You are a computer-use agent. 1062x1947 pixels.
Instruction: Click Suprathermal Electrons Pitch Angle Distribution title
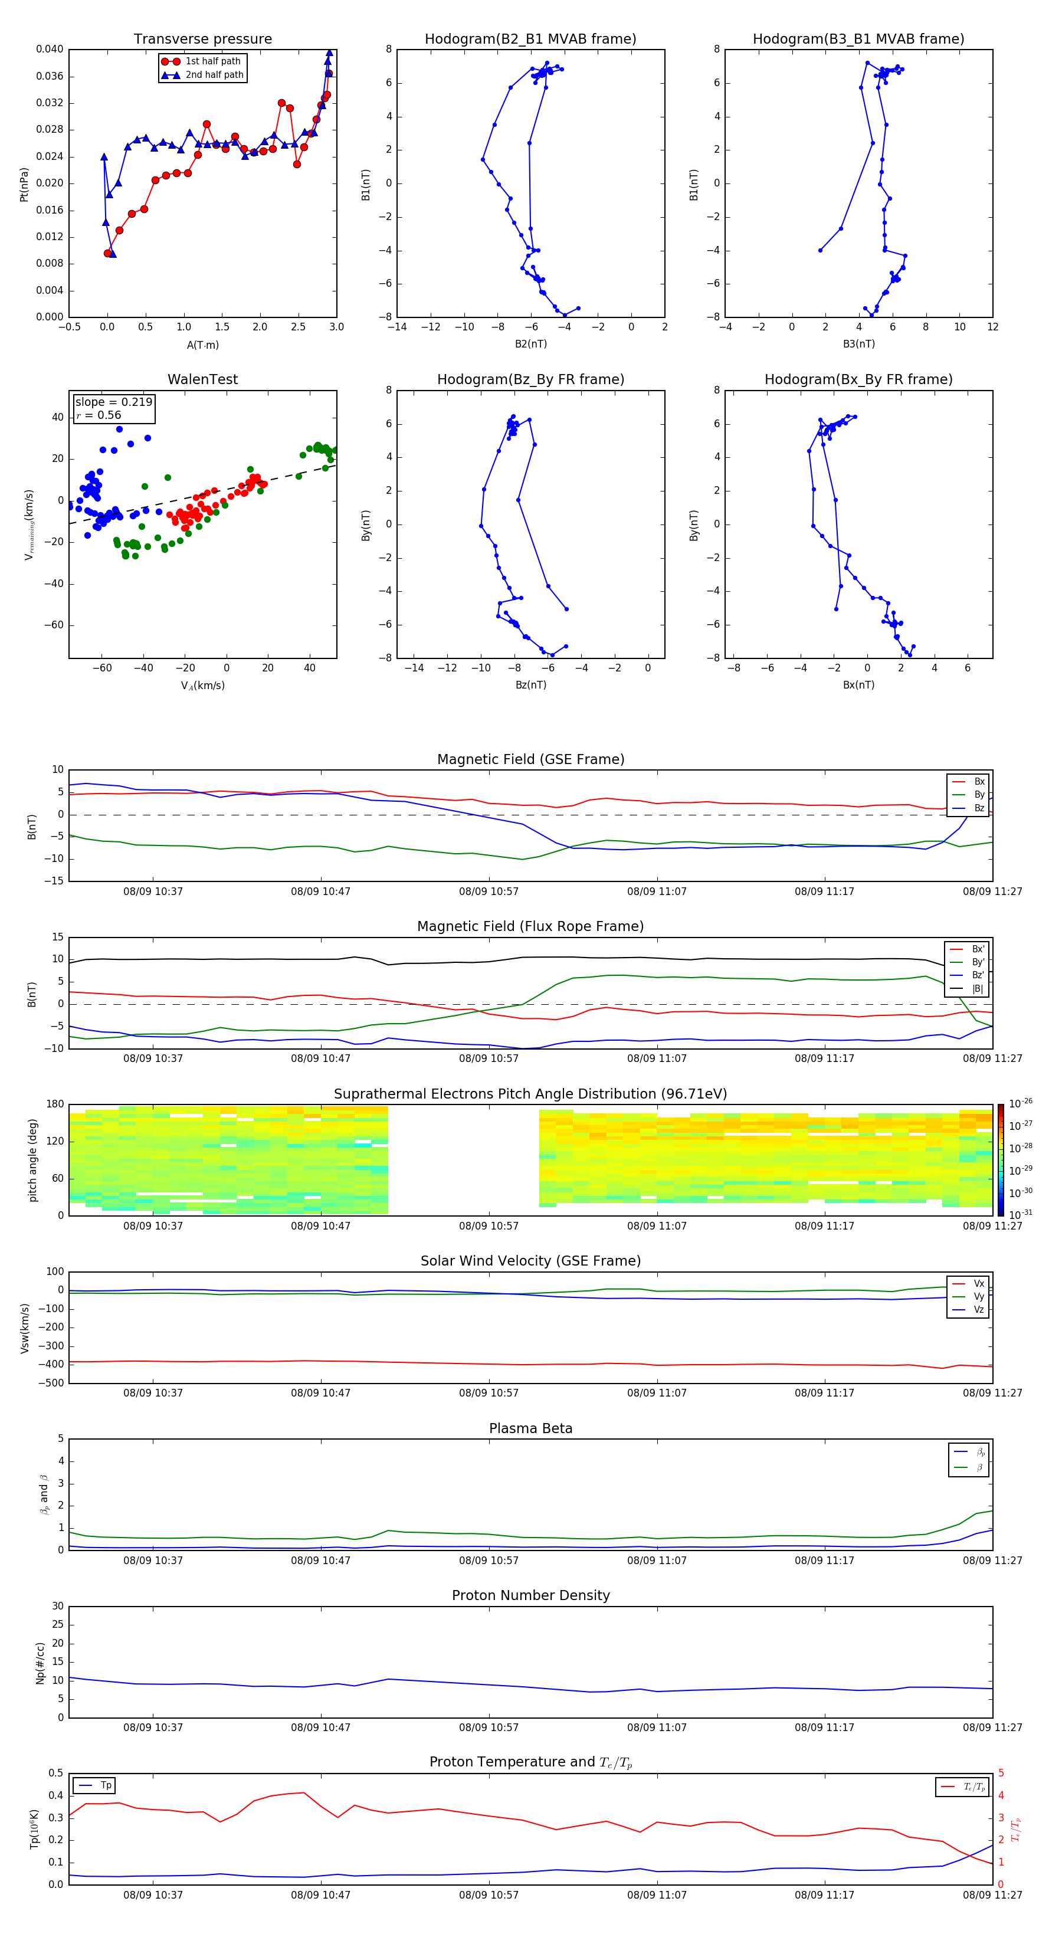(x=530, y=1094)
